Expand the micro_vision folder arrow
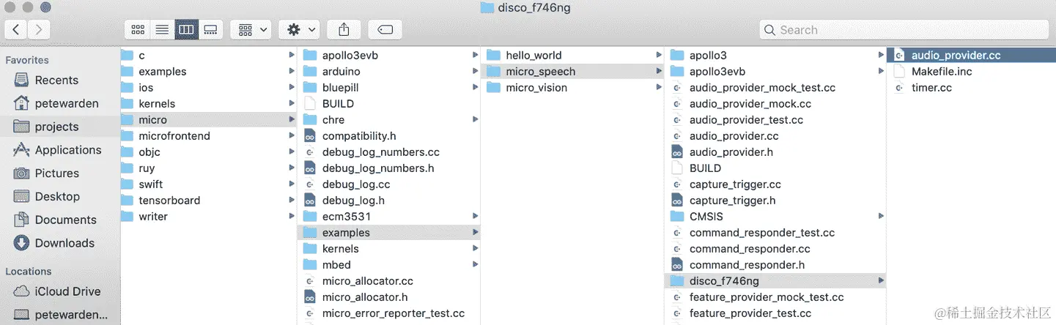 coord(658,87)
